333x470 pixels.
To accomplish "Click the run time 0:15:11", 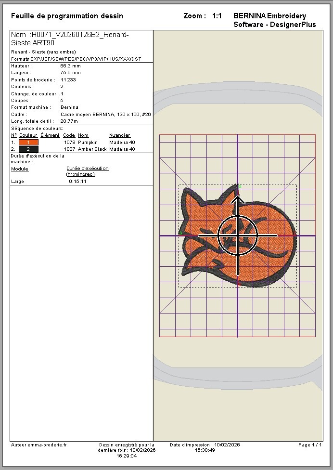I will pos(77,182).
